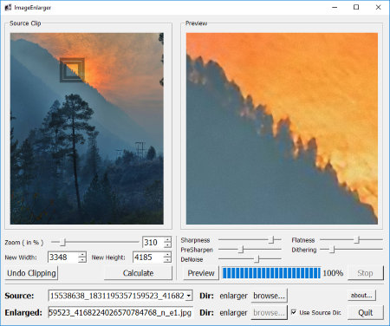The width and height of the screenshot is (390, 326).
Task: Maximize the ImageEnlarger window
Action: [x=356, y=7]
